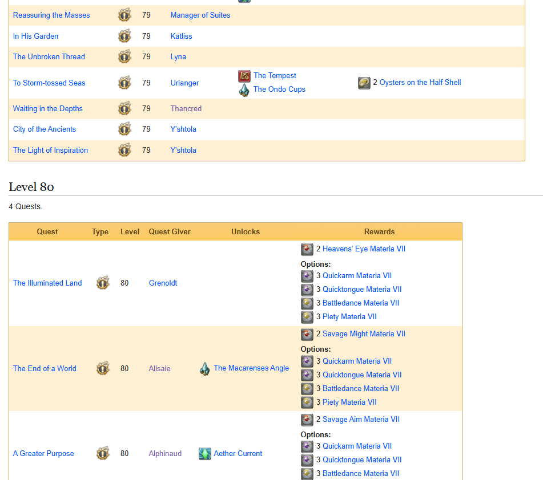The width and height of the screenshot is (543, 480).
Task: Click main quest icon in City of the Ancients row
Action: point(124,129)
